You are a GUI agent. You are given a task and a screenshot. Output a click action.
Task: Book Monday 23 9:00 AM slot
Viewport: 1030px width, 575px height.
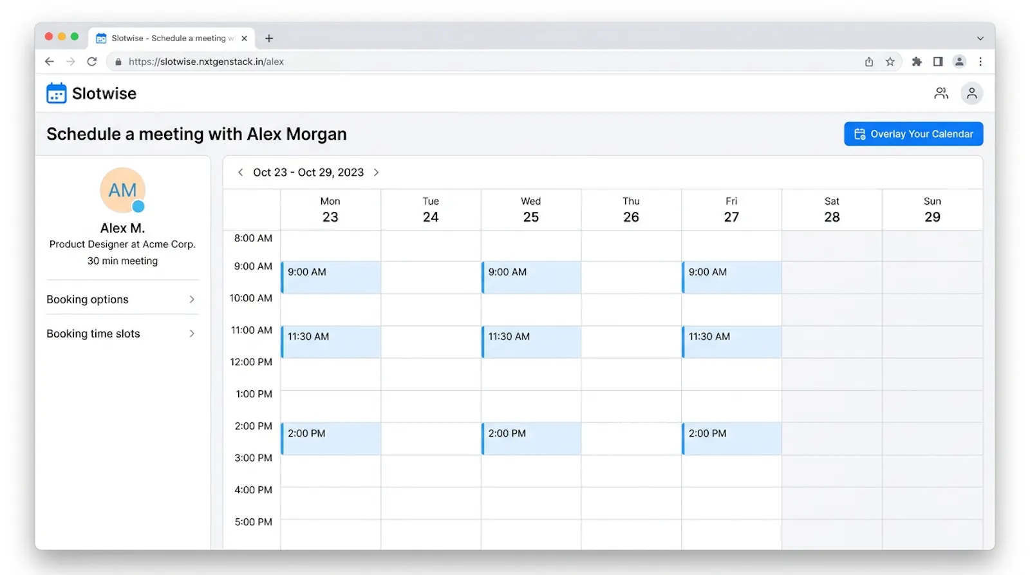point(330,278)
